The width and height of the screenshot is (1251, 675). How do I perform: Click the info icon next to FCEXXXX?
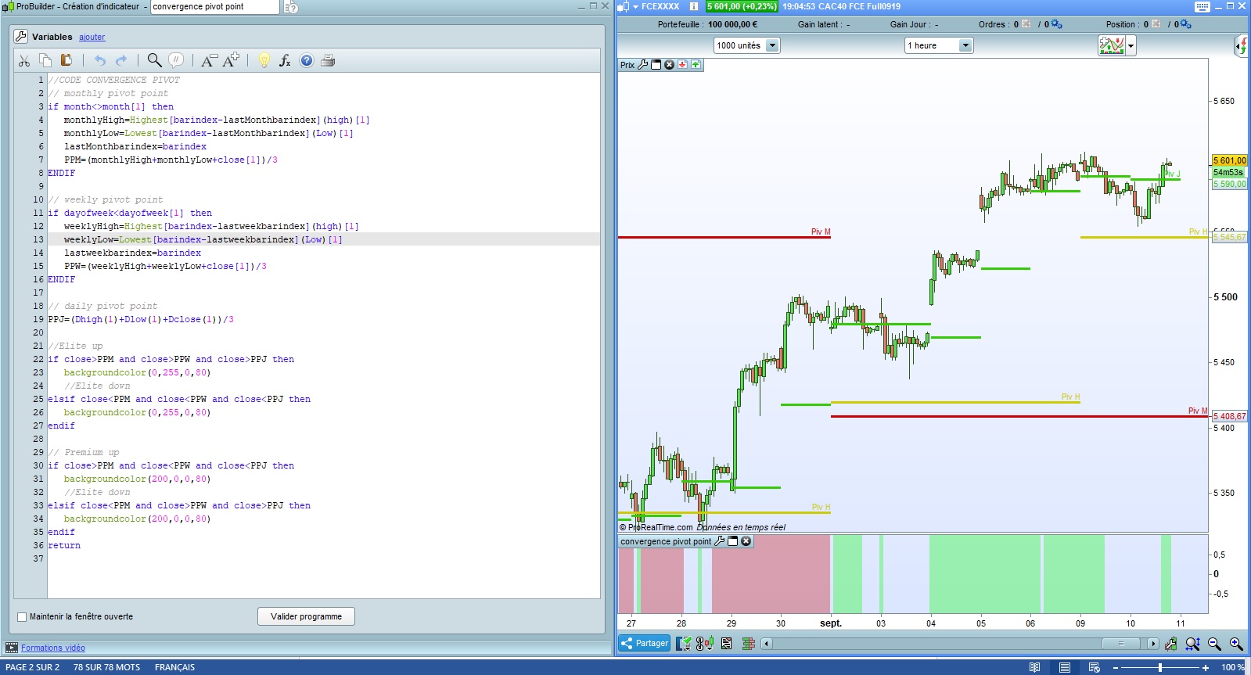click(x=693, y=6)
